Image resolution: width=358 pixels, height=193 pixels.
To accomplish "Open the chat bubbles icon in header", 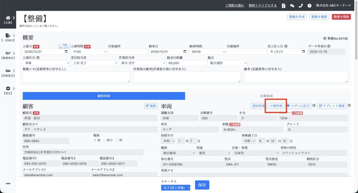I will tap(292, 6).
